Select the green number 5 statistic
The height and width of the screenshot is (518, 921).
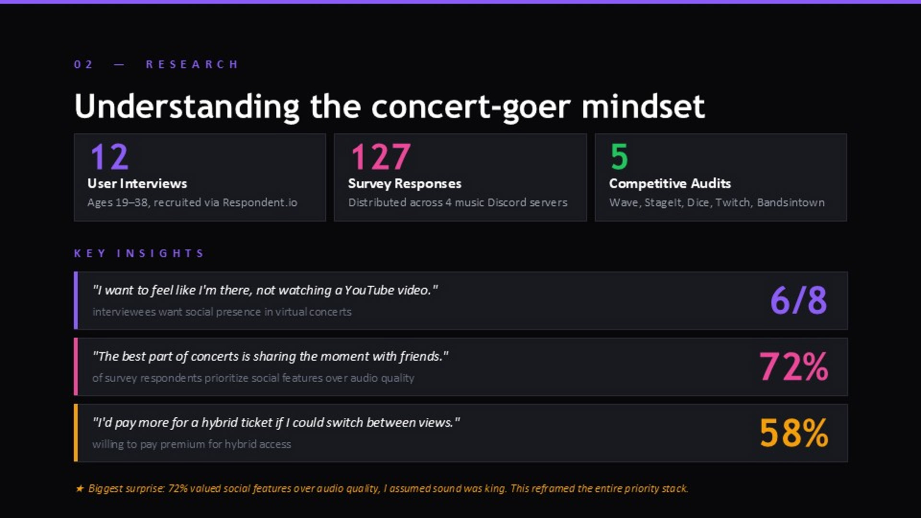coord(619,157)
